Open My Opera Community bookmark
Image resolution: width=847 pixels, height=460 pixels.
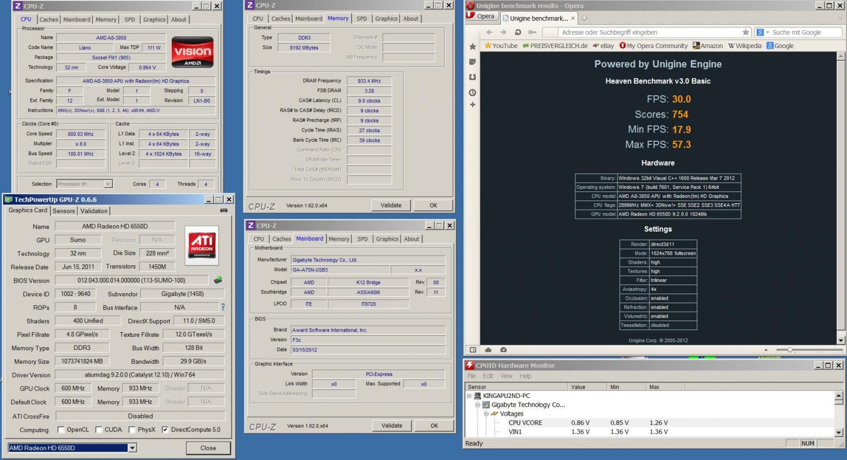653,46
